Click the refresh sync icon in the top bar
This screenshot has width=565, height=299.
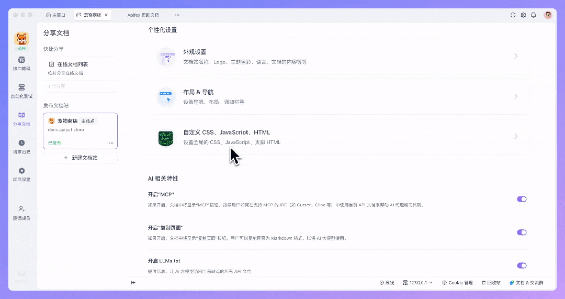tap(513, 15)
